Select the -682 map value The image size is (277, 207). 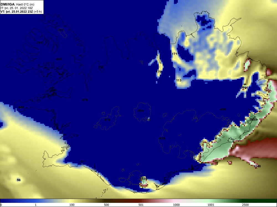pyautogui.click(x=59, y=59)
